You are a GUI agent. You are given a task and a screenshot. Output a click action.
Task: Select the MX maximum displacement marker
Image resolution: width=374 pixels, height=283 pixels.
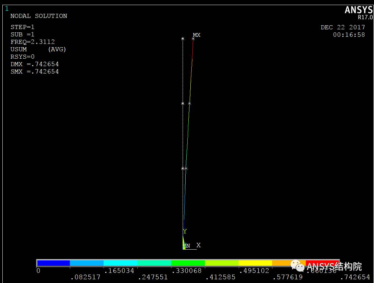pos(196,35)
